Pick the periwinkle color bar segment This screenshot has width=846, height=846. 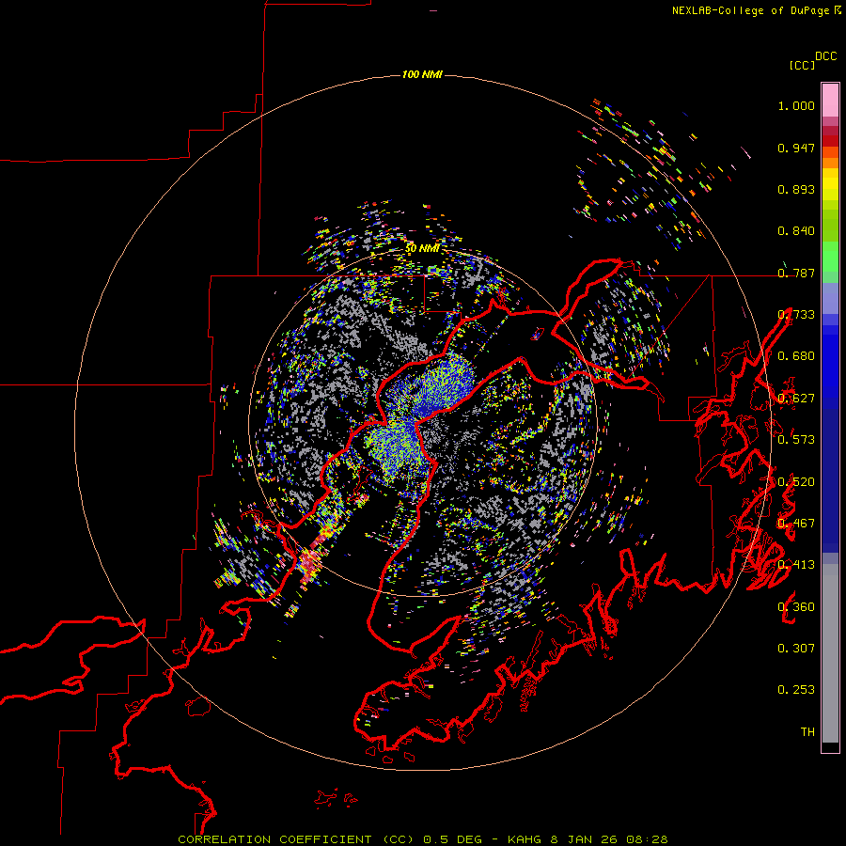point(830,298)
